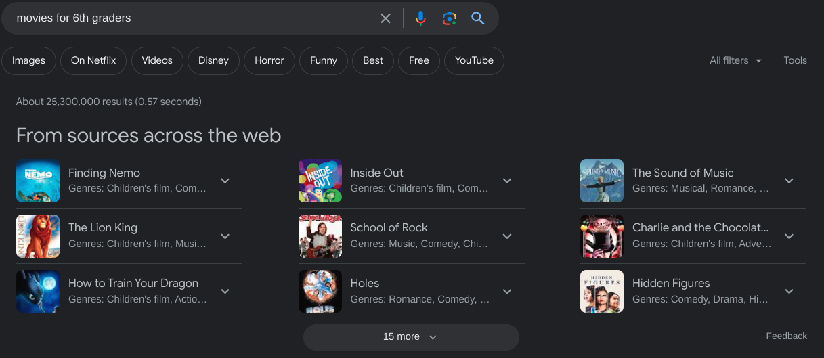
Task: Expand the Lion King entry chevron
Action: click(225, 236)
